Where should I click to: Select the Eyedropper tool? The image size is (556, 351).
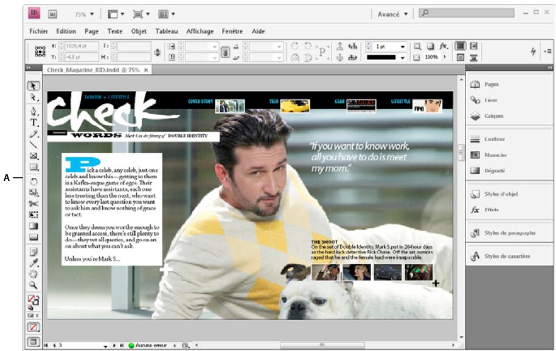tap(33, 263)
